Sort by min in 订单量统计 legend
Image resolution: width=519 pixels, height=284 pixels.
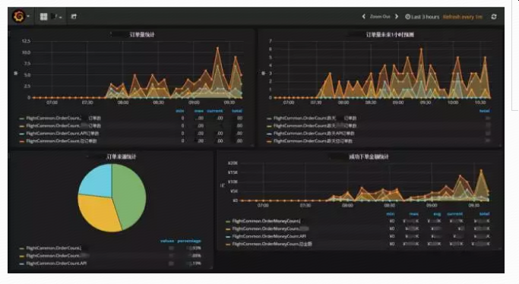tap(180, 111)
